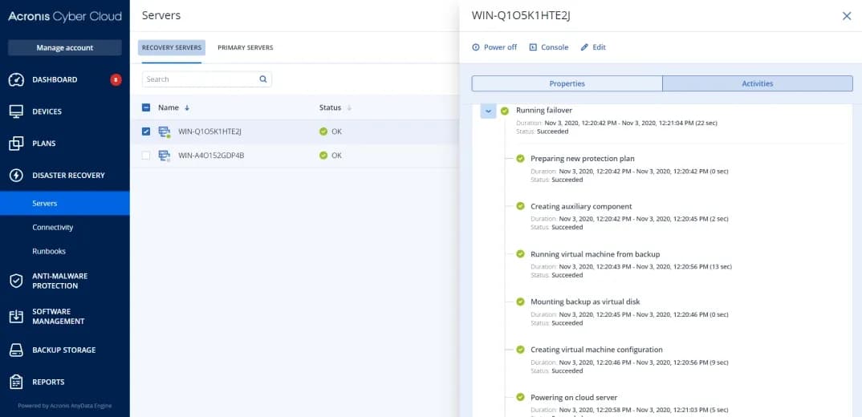Open the Backup Storage drive icon

tap(16, 350)
